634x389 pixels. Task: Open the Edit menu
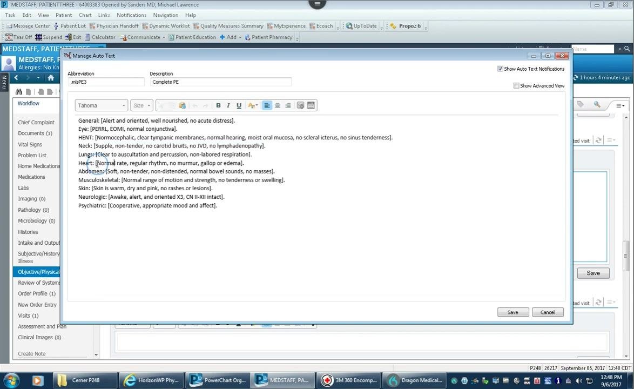tap(26, 15)
